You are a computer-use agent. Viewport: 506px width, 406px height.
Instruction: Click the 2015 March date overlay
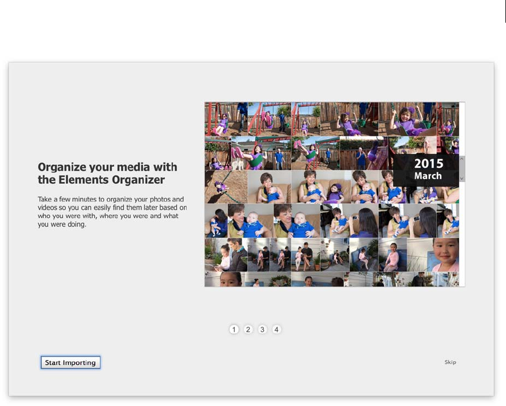(x=426, y=169)
